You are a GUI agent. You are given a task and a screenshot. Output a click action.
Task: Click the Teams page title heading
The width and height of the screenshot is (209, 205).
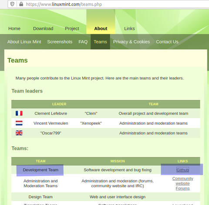tap(17, 60)
